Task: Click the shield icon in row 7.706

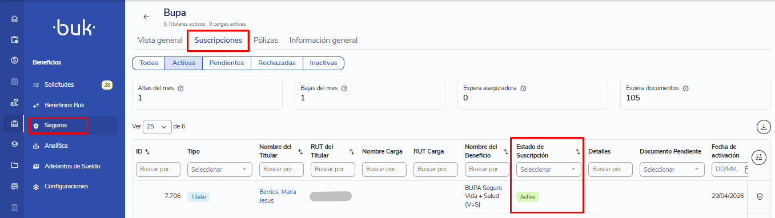Action: tap(760, 196)
